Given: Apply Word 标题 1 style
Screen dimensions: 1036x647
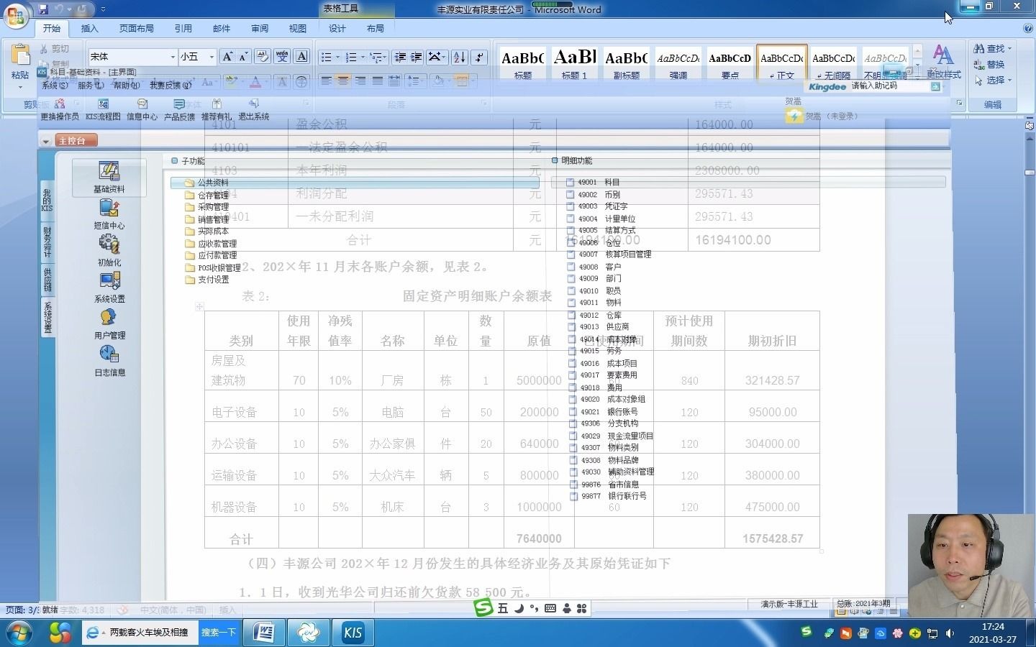Looking at the screenshot, I should point(574,63).
